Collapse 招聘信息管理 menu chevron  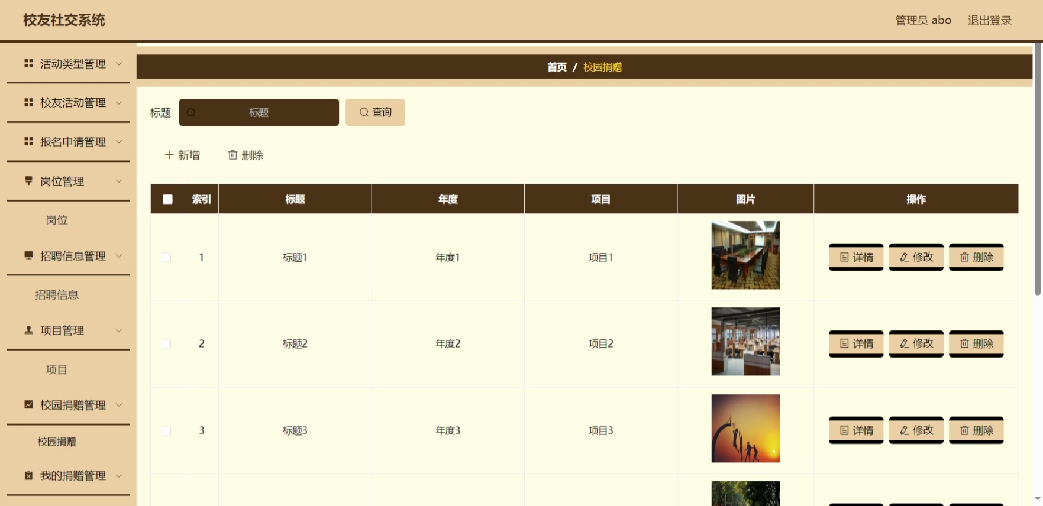pos(119,255)
